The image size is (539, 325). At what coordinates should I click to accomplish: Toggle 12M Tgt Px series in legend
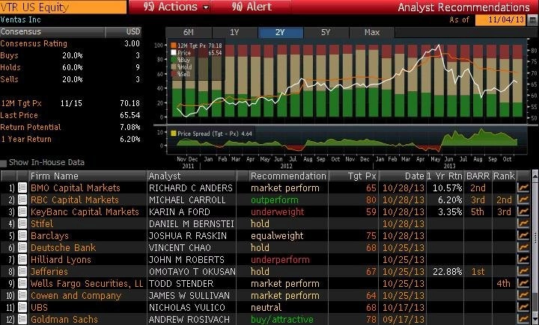174,46
